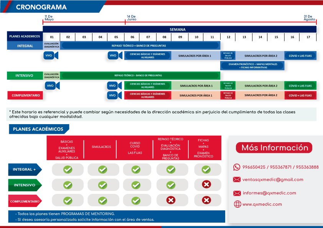Click the INTENSIVO checkmark under Repaso Teórico column
The width and height of the screenshot is (323, 228).
click(x=171, y=185)
